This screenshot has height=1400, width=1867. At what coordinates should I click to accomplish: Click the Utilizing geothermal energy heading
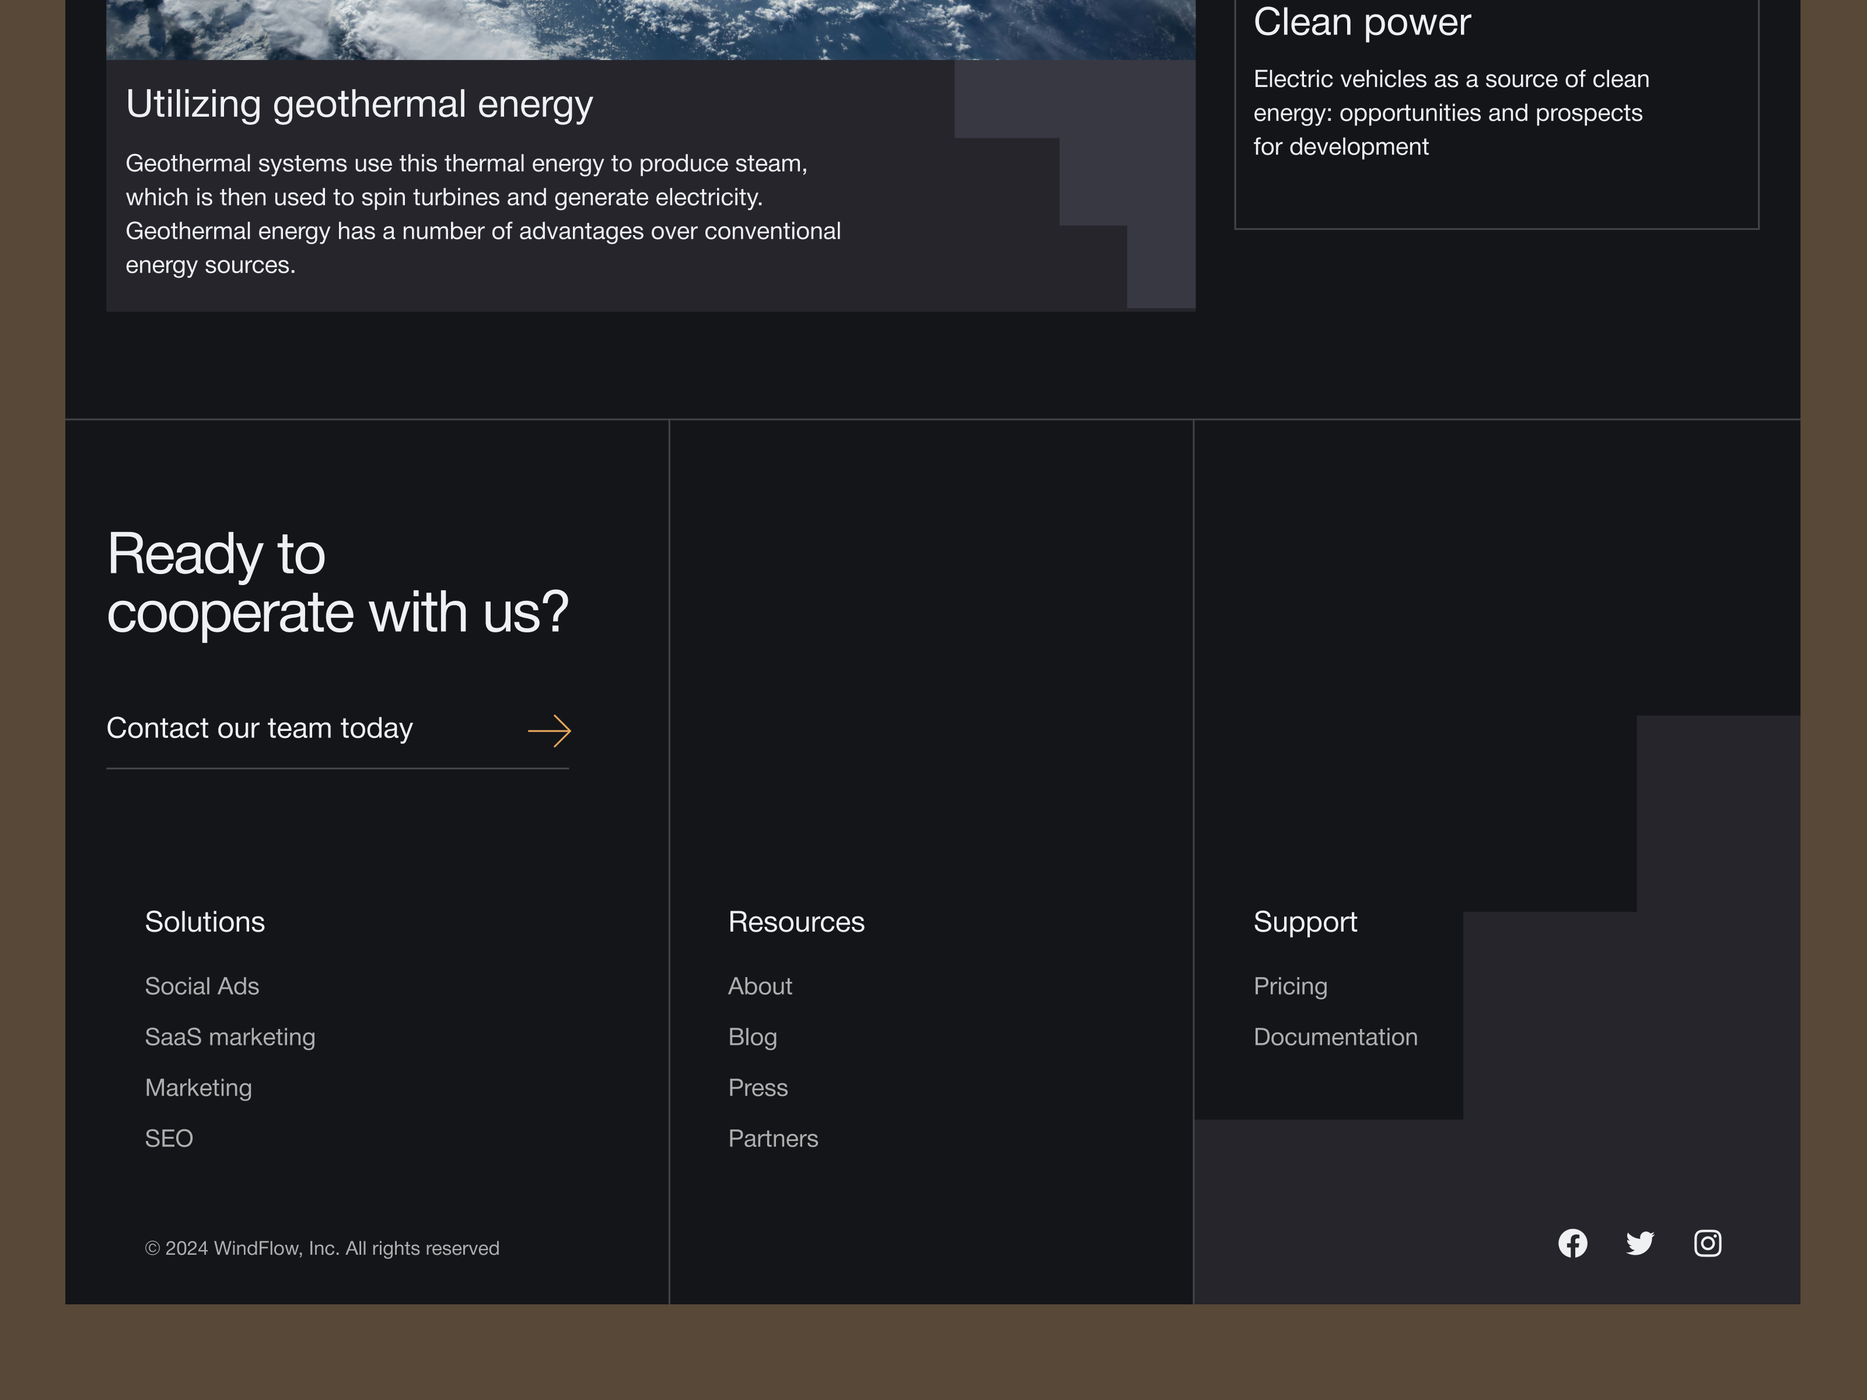click(x=359, y=104)
